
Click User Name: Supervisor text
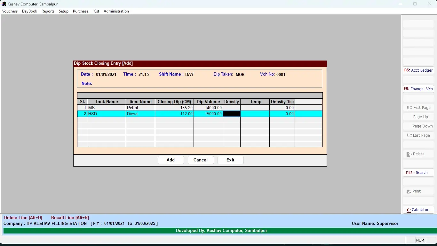[x=375, y=223]
